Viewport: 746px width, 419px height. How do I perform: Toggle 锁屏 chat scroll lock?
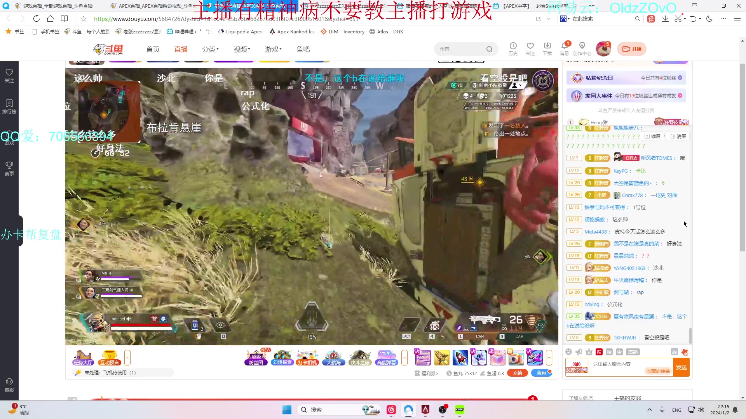[652, 136]
